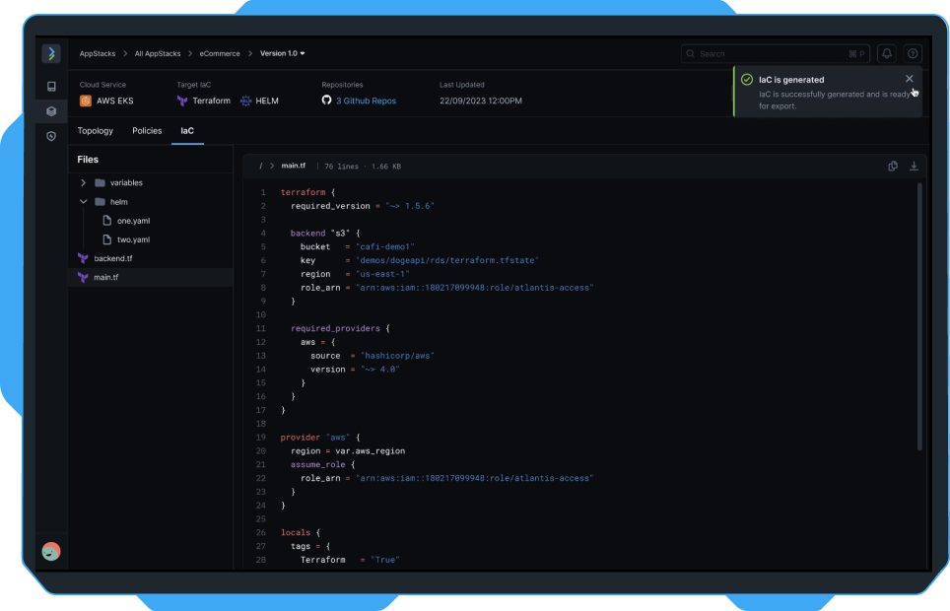Click the green success checkmark icon
This screenshot has height=611, width=950.
747,80
